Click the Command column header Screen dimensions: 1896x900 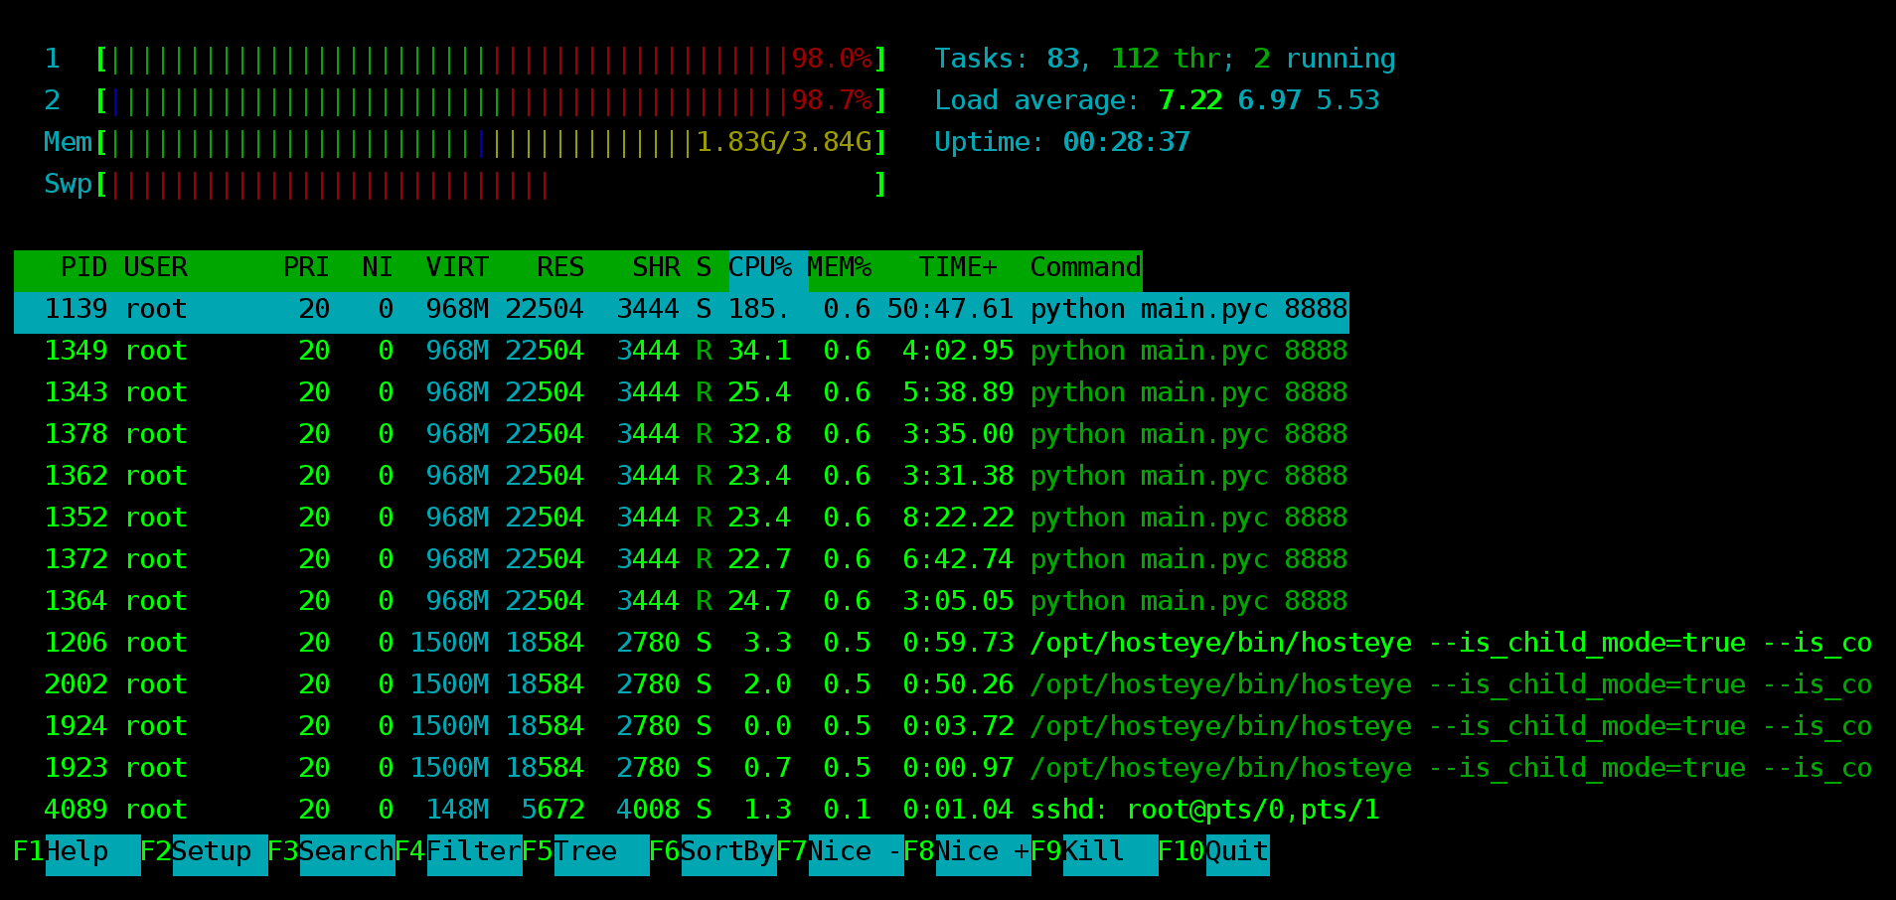coord(1085,269)
